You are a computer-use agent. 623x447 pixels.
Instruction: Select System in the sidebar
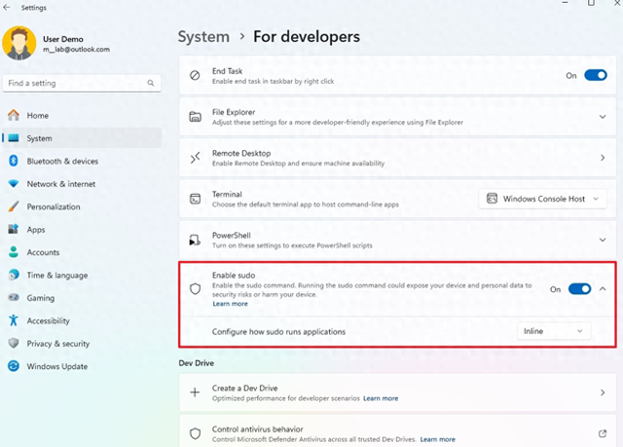coord(82,138)
